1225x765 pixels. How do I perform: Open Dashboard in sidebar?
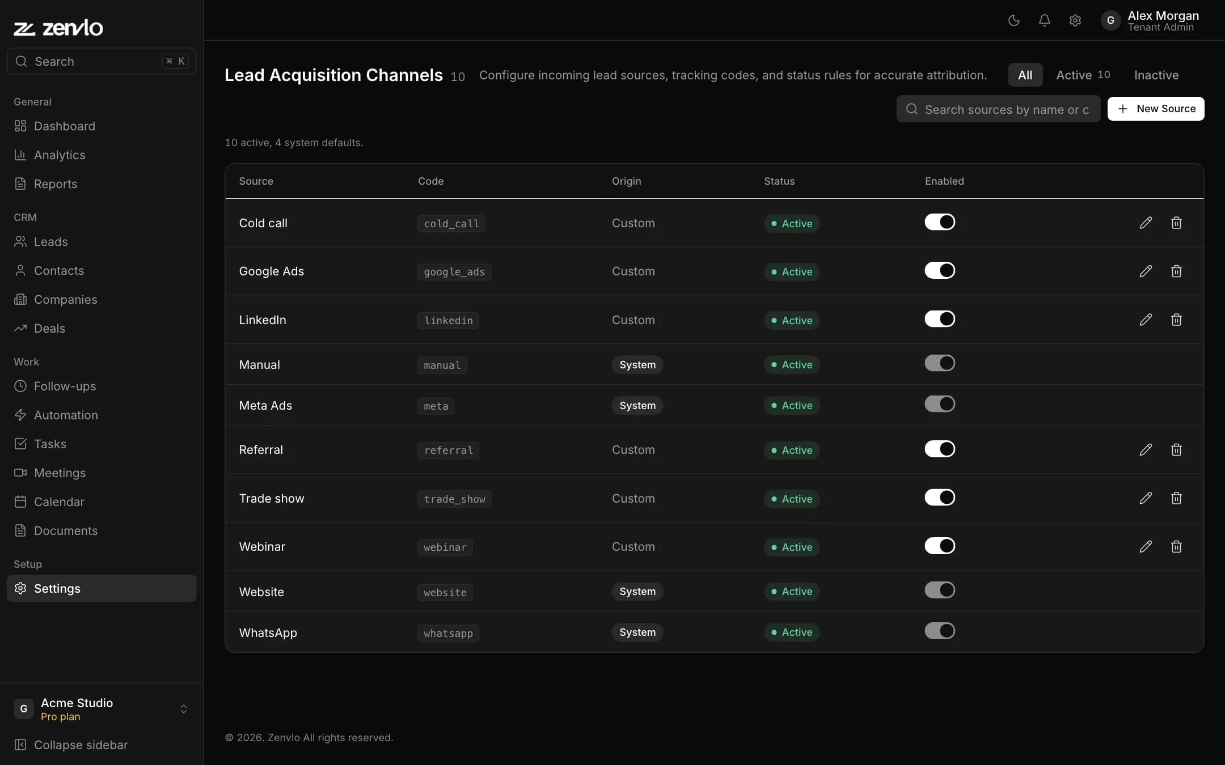click(x=102, y=126)
